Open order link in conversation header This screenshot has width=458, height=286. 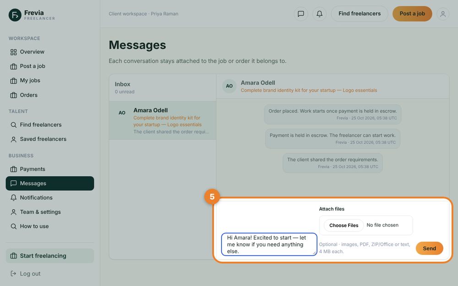[x=309, y=91]
